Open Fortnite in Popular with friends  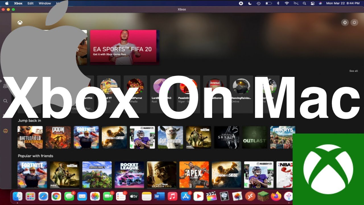tap(32, 175)
